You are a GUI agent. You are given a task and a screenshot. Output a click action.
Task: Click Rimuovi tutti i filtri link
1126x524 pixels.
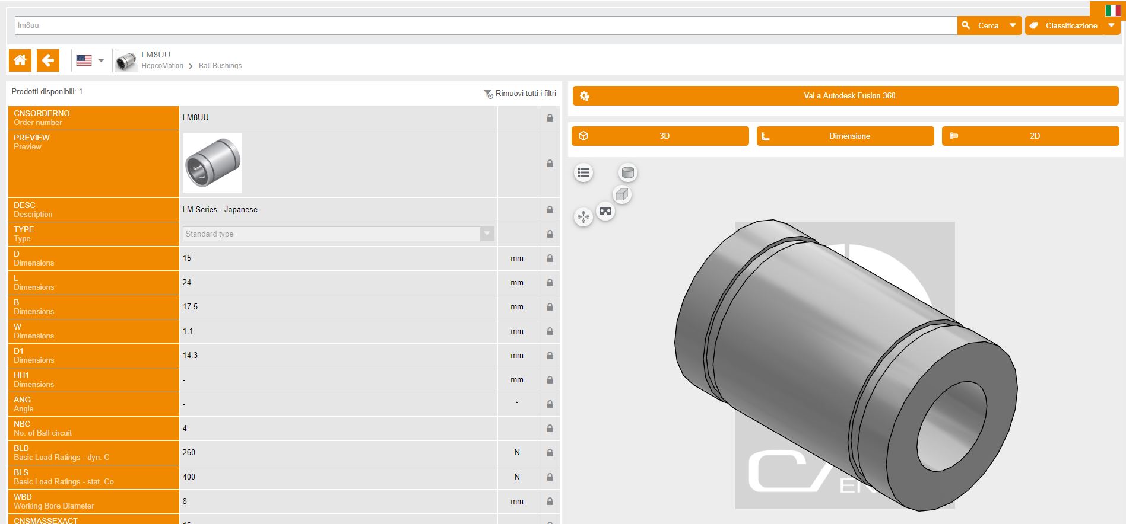pyautogui.click(x=520, y=94)
